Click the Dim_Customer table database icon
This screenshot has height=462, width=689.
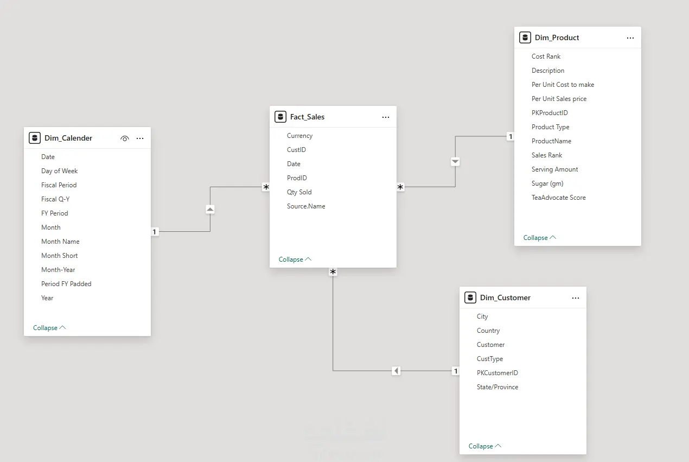click(470, 298)
